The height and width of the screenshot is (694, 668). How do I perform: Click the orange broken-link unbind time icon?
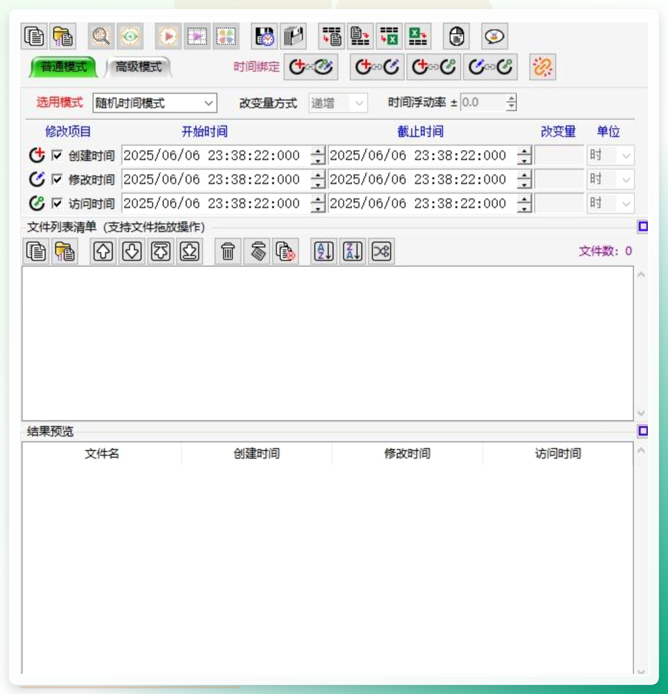[x=543, y=67]
